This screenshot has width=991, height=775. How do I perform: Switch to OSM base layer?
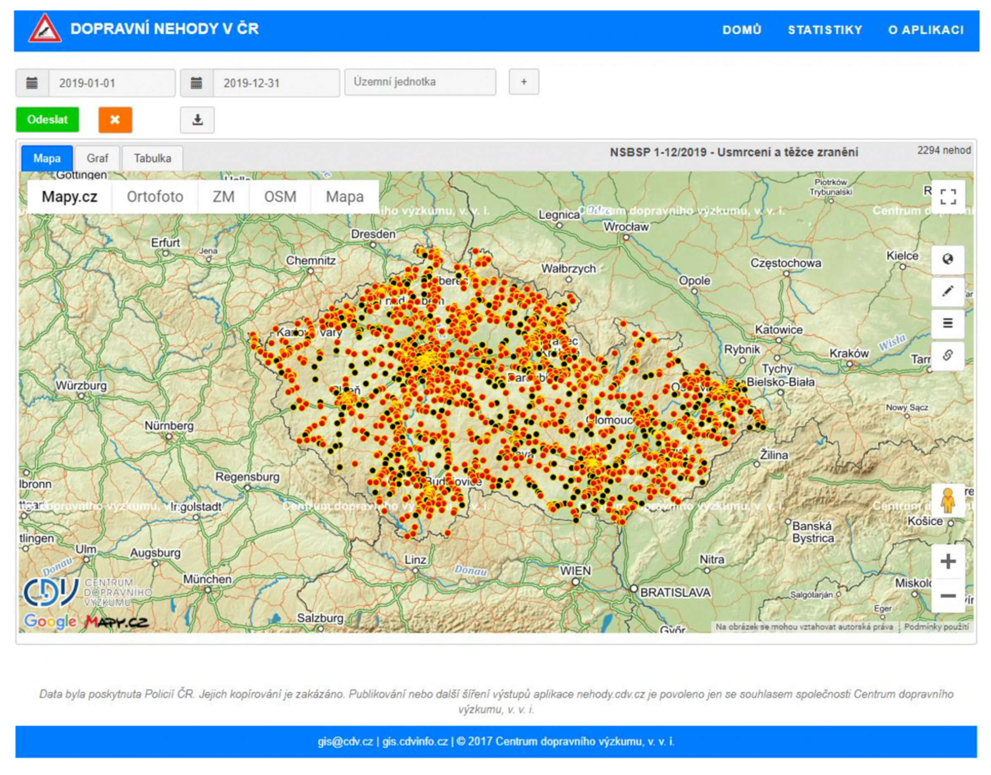click(x=280, y=197)
